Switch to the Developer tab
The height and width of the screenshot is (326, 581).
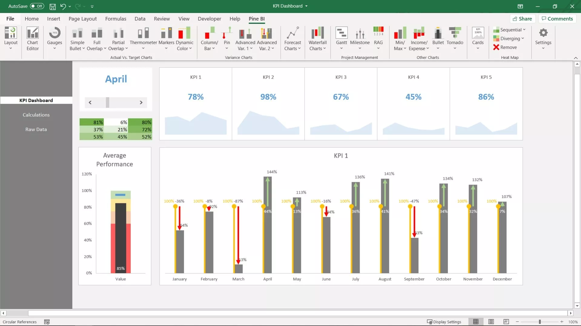point(209,19)
